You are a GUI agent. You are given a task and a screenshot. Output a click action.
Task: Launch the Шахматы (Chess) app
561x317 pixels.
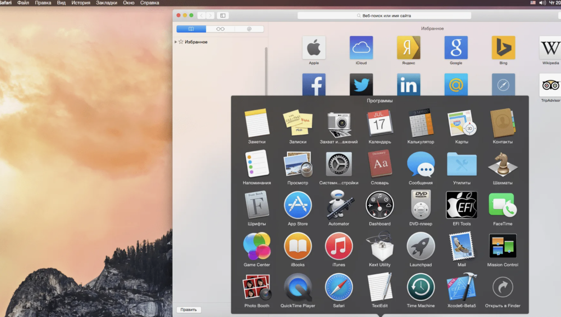tap(503, 164)
